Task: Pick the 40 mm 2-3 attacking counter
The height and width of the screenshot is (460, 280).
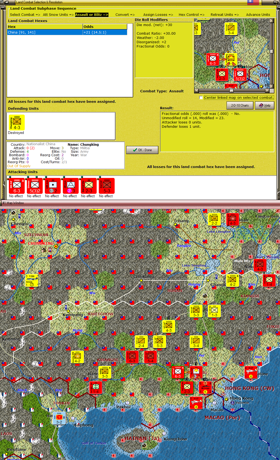Action: pyautogui.click(x=71, y=186)
